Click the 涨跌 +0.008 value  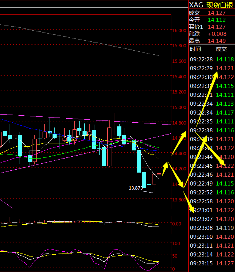click(x=217, y=34)
